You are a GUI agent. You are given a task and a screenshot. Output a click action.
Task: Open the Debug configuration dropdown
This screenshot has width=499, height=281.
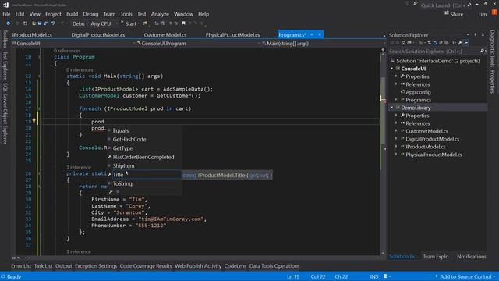(x=79, y=23)
